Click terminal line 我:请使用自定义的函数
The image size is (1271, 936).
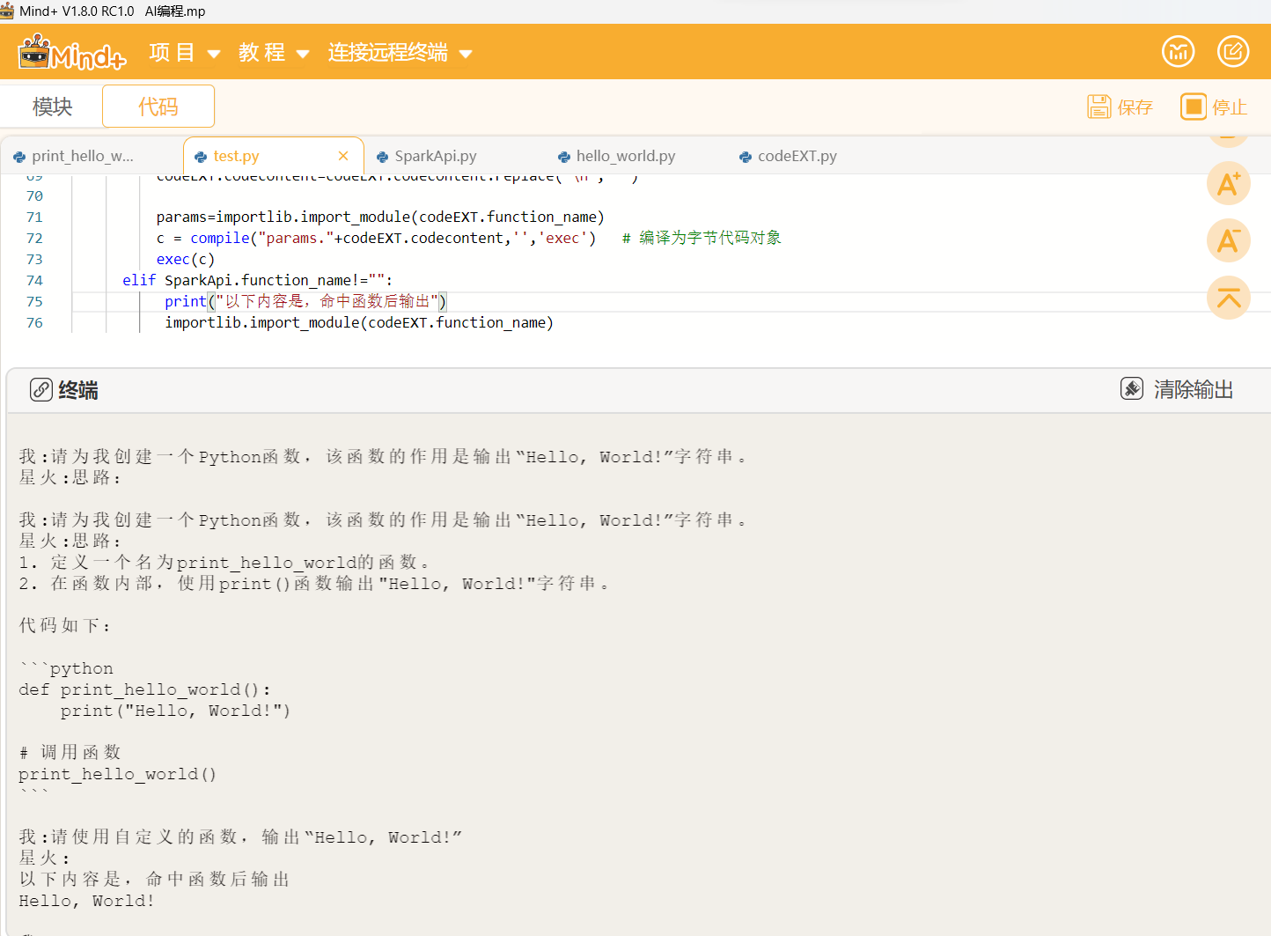240,837
